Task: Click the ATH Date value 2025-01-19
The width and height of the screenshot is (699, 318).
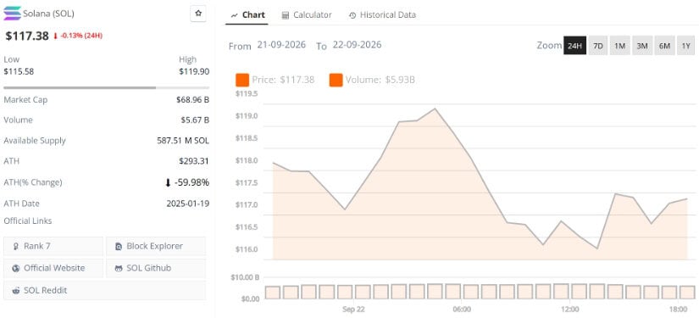Action: (188, 204)
